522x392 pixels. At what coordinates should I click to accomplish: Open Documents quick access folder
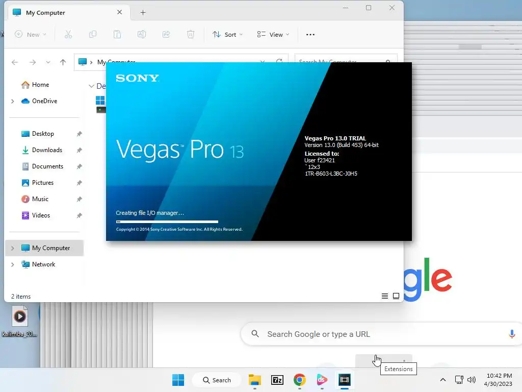47,166
